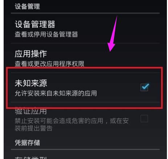Tap the 装前提出警告 text line

click(33, 128)
